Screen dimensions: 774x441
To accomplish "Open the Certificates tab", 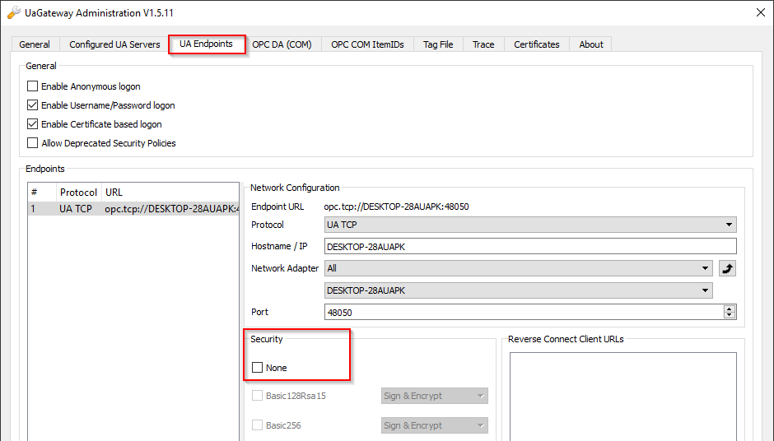I will coord(537,44).
